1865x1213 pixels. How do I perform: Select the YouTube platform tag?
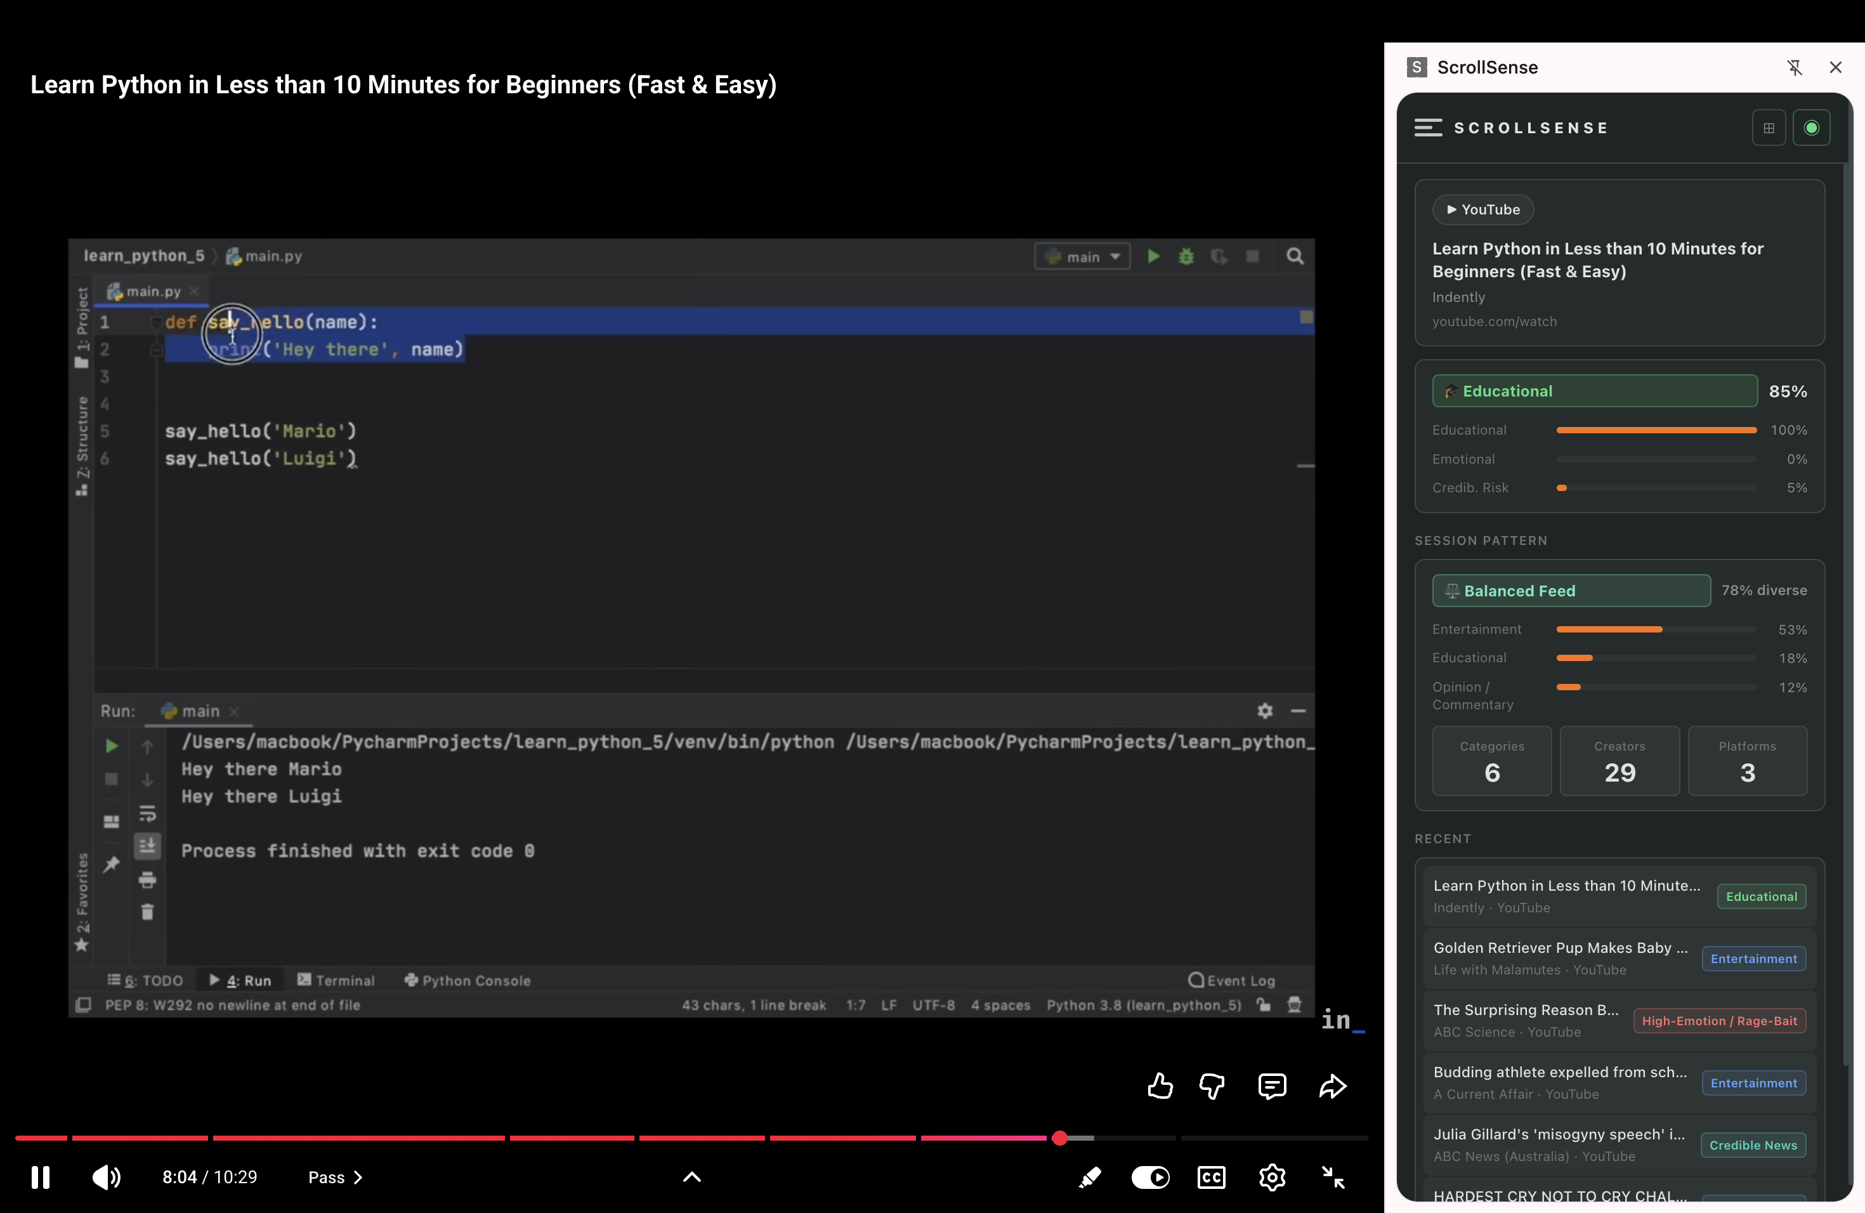click(1482, 209)
